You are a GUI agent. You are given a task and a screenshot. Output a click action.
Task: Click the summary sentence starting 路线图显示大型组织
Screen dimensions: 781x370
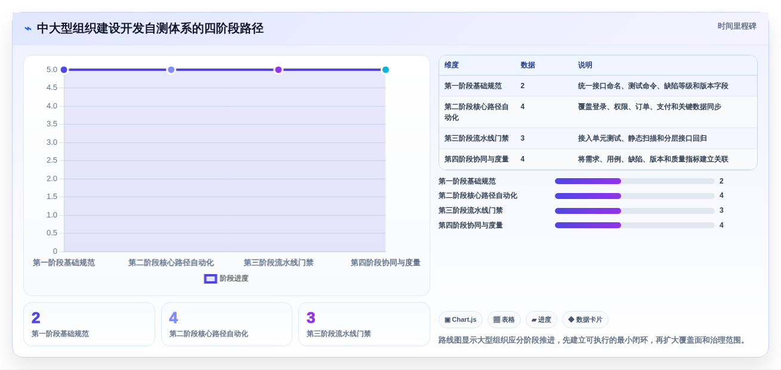coord(593,340)
